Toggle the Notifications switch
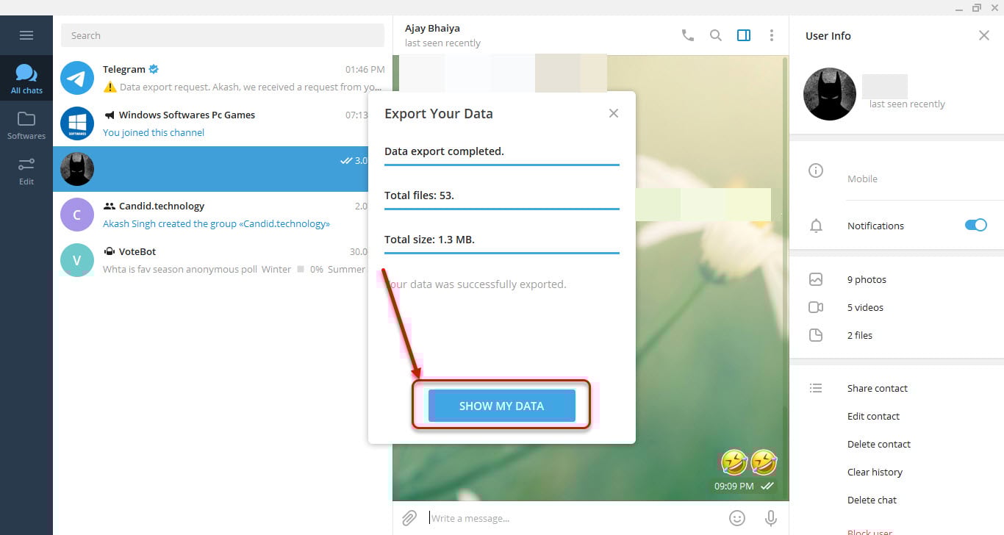The image size is (1004, 535). (975, 225)
